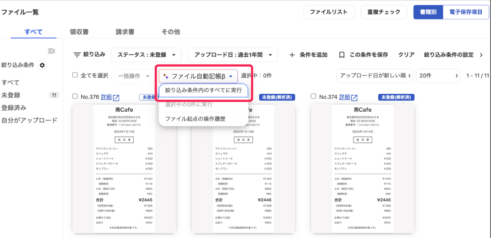Screen dimensions: 491x238
Task: Click the 11 count badge beside 未登録
Action: pyautogui.click(x=54, y=95)
